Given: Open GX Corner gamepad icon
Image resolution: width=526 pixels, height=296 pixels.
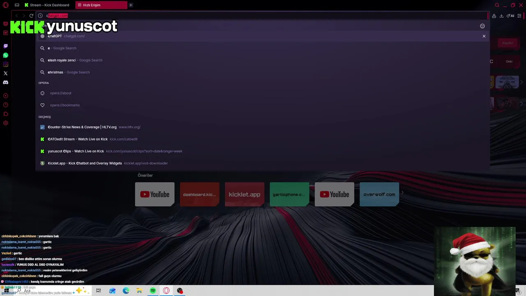Looking at the screenshot, I should [17, 5].
